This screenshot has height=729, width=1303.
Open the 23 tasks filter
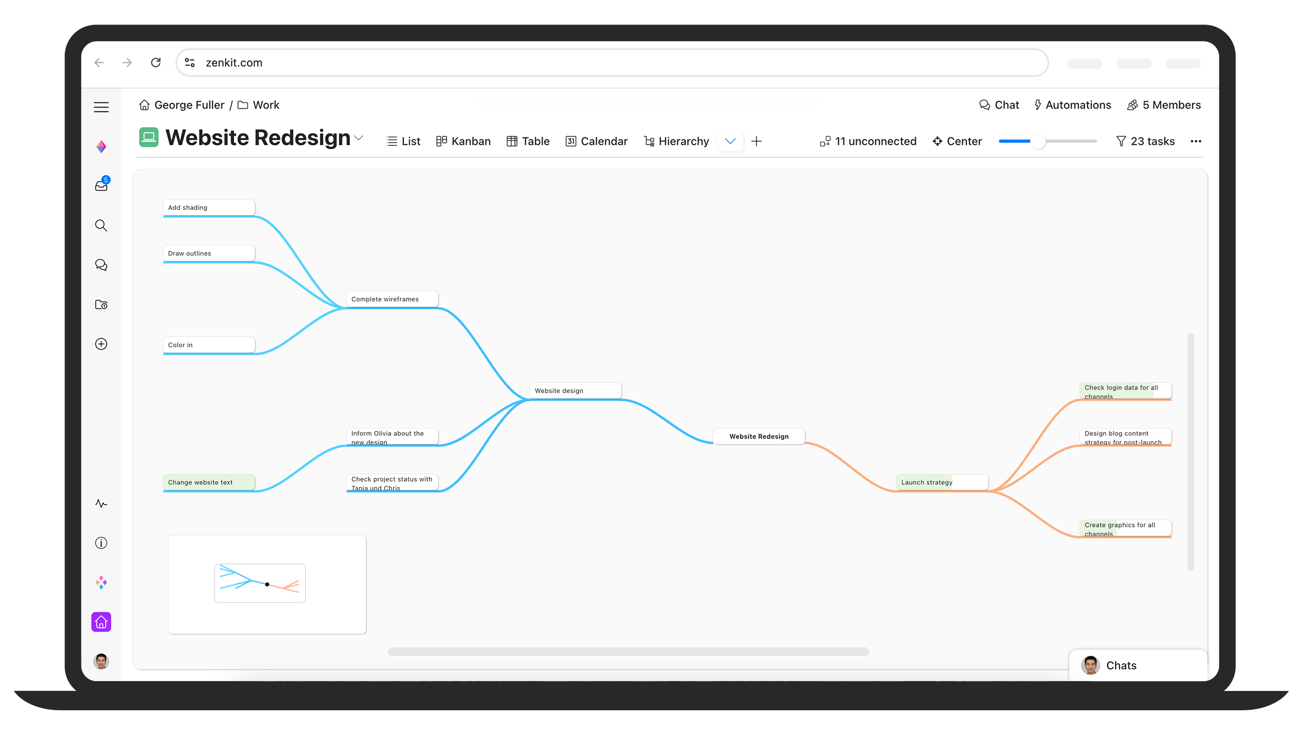pos(1145,141)
